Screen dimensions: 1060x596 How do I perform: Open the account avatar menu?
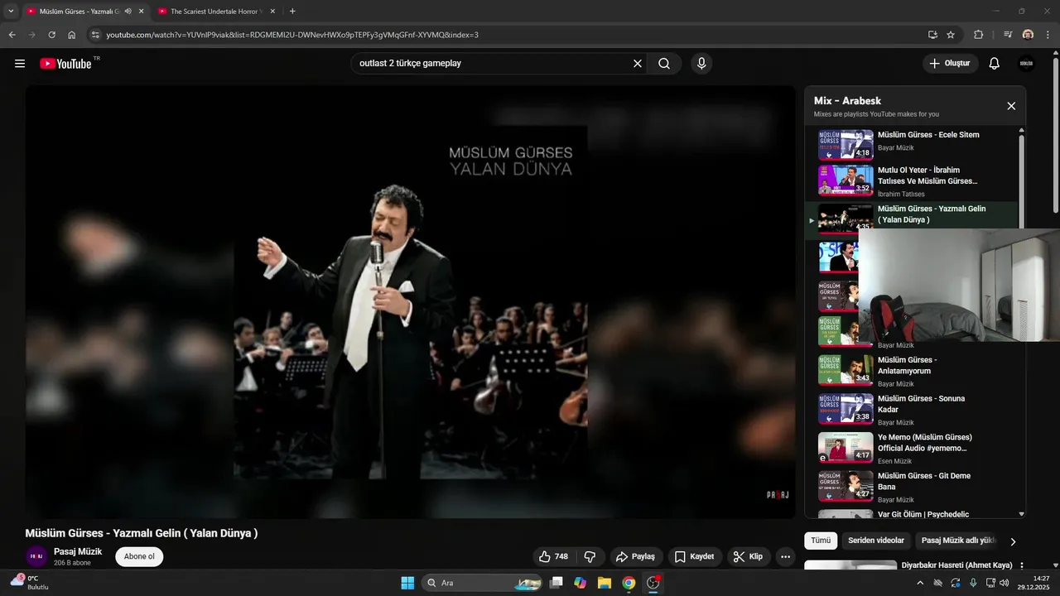[1027, 64]
